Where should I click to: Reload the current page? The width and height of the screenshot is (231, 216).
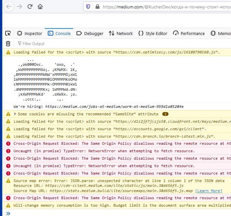click(30, 6)
